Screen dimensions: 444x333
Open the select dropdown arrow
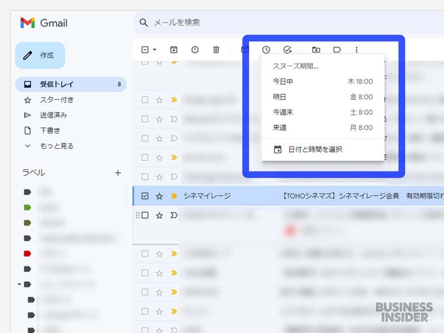coord(155,50)
